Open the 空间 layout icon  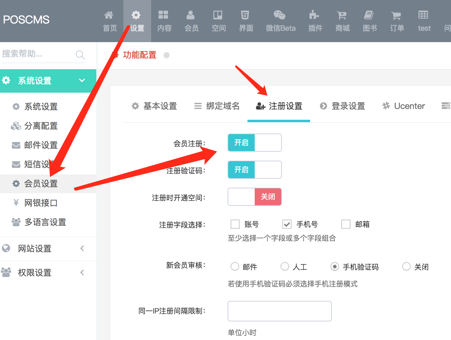pyautogui.click(x=218, y=15)
